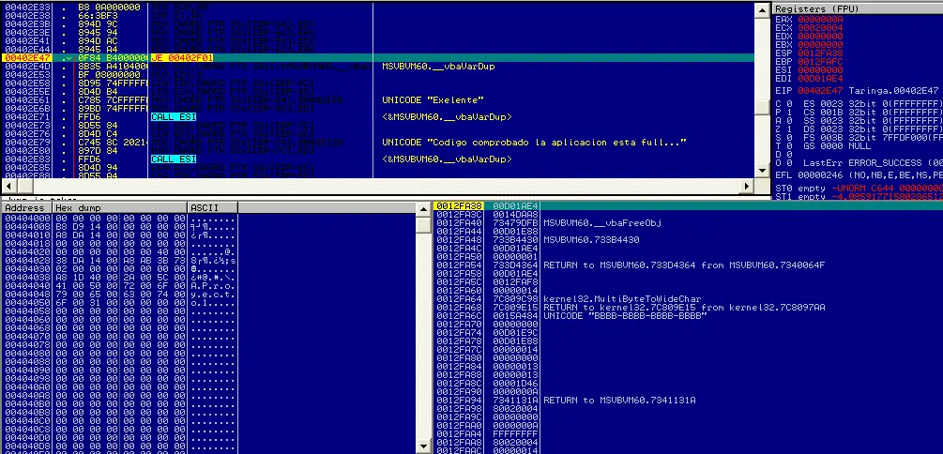Click the Address column header in dump

[x=27, y=207]
